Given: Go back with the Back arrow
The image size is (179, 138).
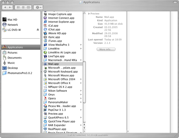Looking at the screenshot, I should (5, 7).
